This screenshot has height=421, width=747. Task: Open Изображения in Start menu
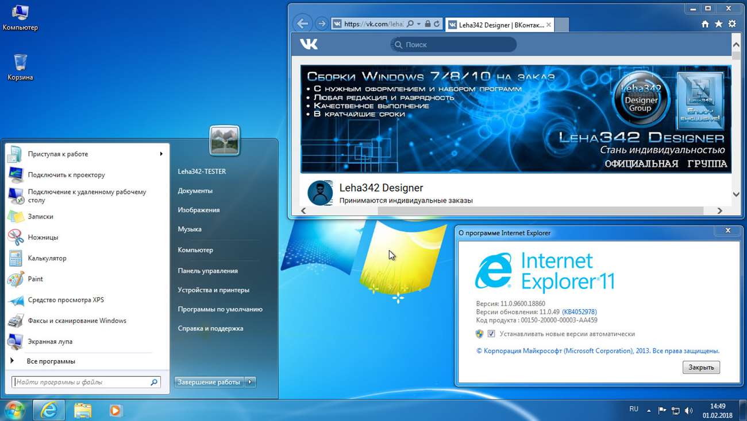[199, 210]
